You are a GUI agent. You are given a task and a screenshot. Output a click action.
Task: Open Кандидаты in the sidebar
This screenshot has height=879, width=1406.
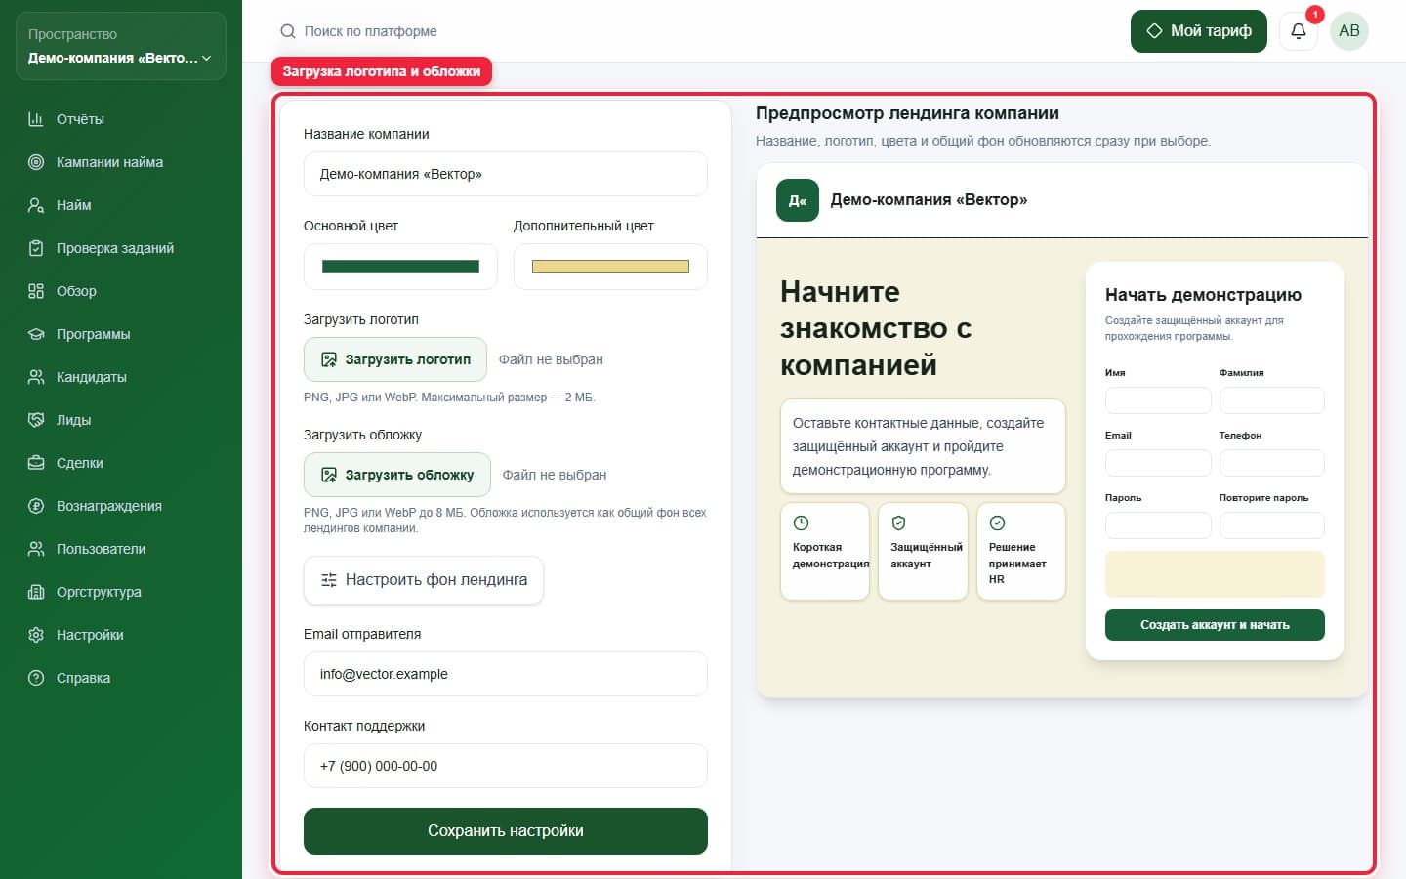(121, 377)
